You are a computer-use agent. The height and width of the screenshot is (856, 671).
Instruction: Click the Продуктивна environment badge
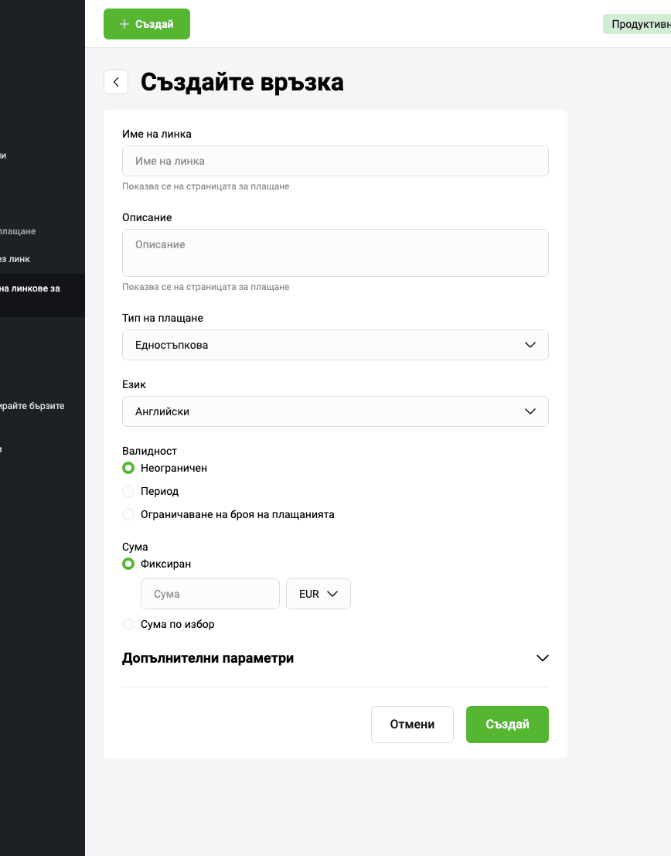pos(639,24)
